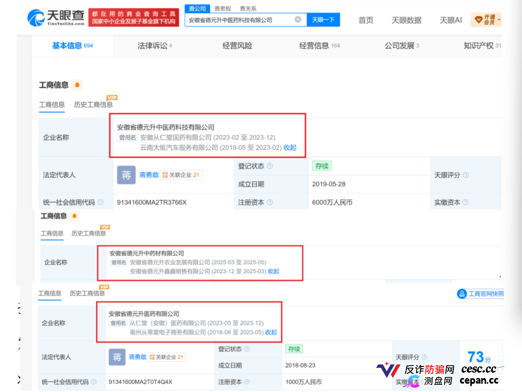Viewport: 522px width, 392px height.
Task: Open 工商官网快照 snapshot link
Action: pos(481,294)
